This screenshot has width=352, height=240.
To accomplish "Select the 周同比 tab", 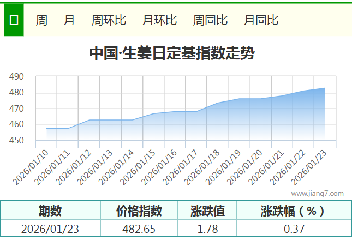I will pyautogui.click(x=210, y=20).
